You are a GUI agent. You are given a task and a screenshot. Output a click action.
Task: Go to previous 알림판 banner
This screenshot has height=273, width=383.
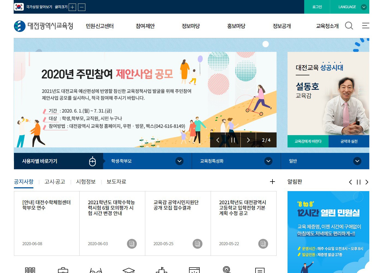[x=350, y=182]
